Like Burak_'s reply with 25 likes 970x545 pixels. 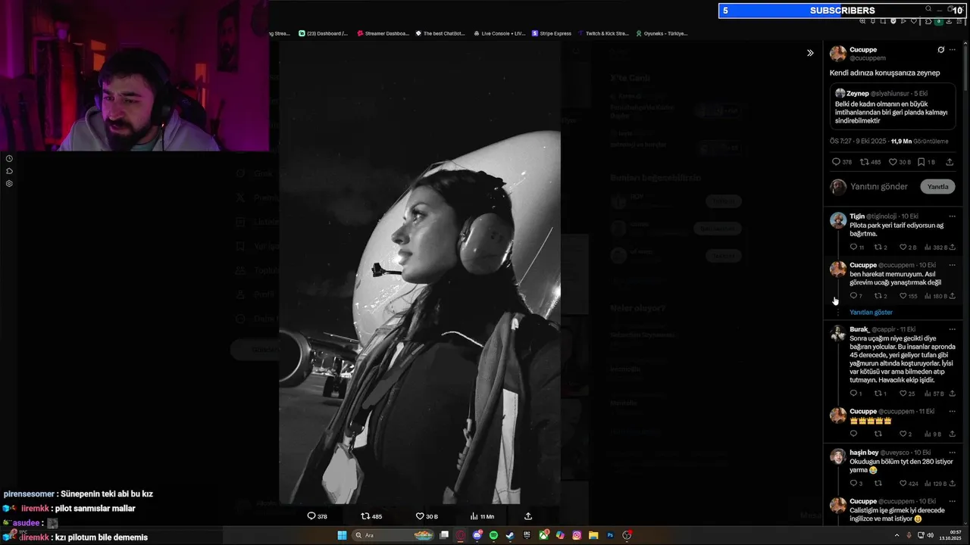(903, 394)
